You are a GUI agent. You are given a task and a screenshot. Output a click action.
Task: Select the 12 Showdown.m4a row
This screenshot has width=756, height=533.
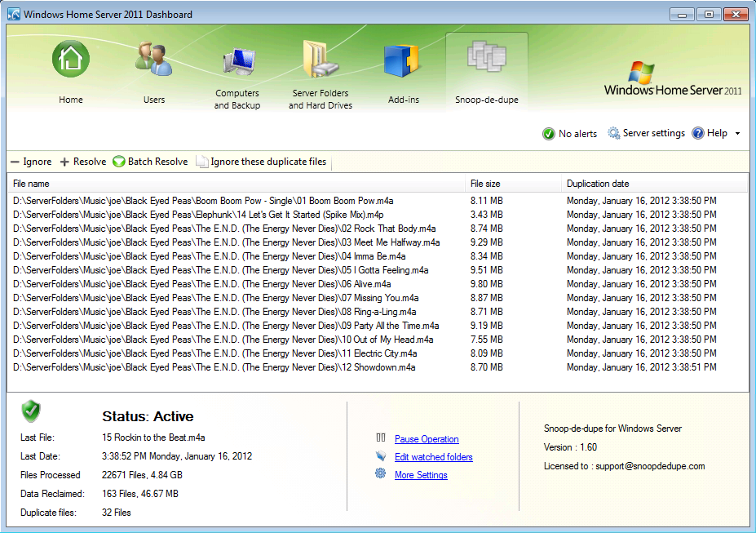point(377,367)
